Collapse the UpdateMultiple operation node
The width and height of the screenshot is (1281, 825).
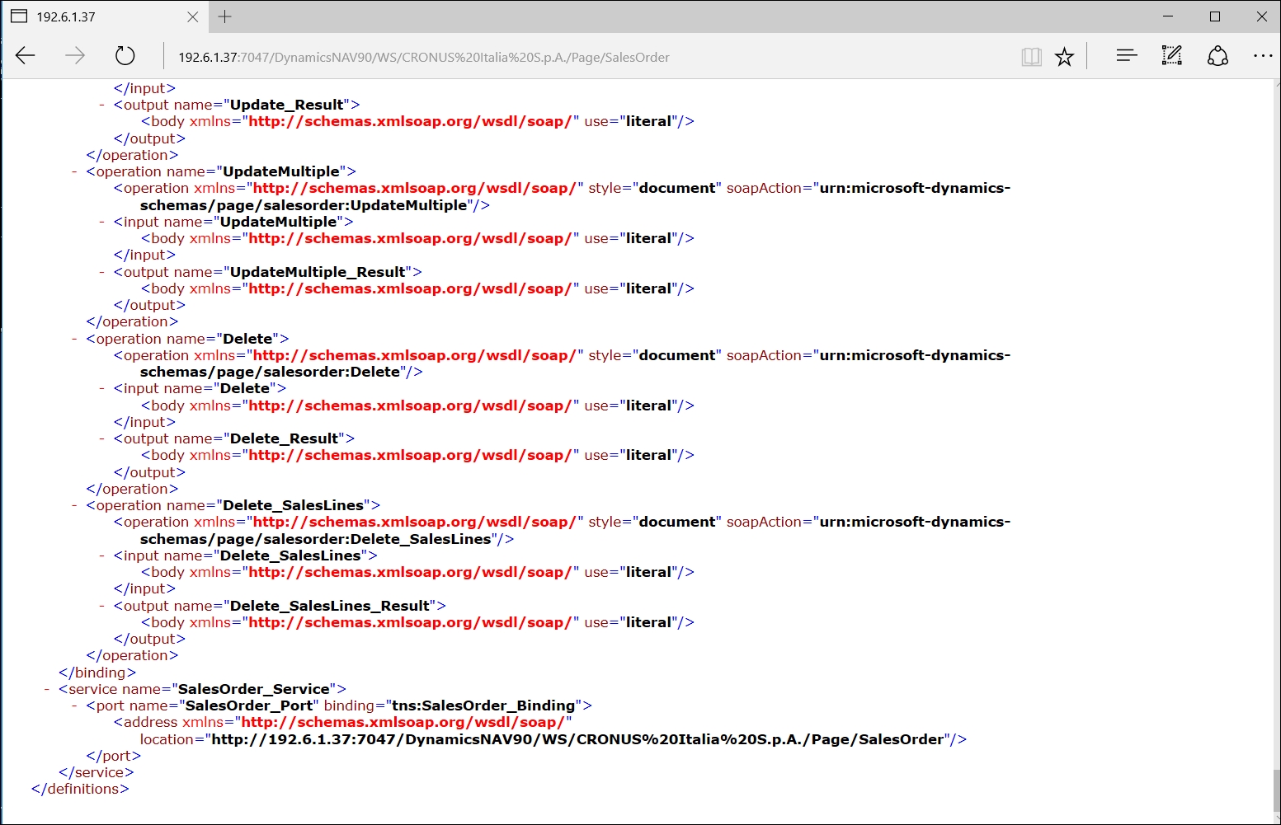pyautogui.click(x=74, y=171)
